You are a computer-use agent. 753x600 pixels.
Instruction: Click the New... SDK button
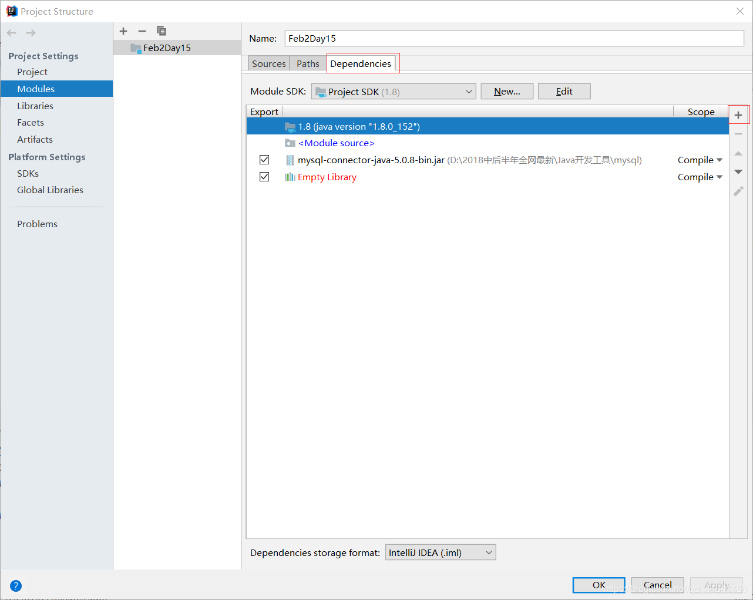(507, 91)
